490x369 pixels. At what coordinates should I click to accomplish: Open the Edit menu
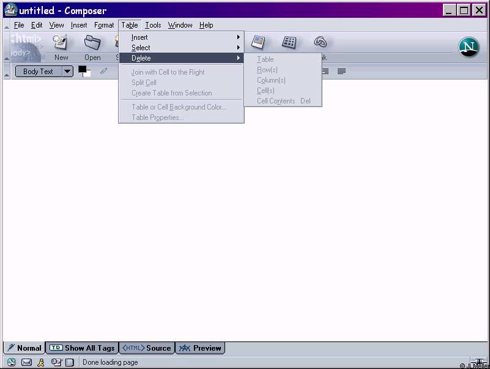(x=37, y=25)
